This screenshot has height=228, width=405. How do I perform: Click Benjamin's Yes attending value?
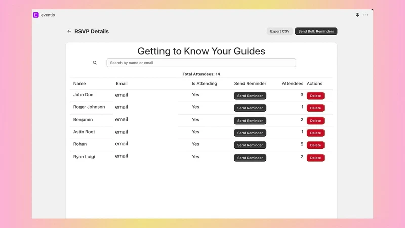195,120
